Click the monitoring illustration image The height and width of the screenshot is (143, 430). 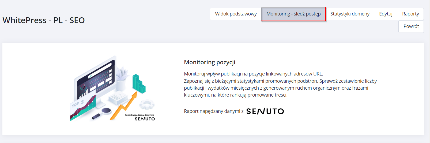pyautogui.click(x=112, y=89)
